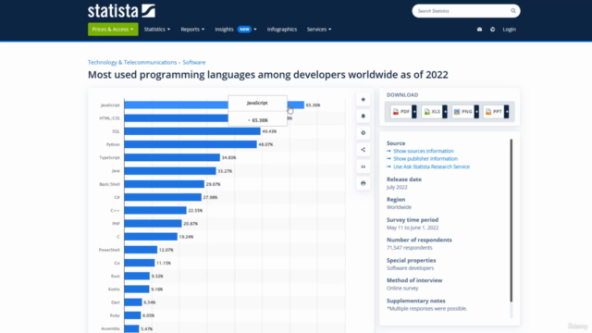The image size is (592, 333).
Task: Click the Rust bar in chart
Action: click(137, 276)
